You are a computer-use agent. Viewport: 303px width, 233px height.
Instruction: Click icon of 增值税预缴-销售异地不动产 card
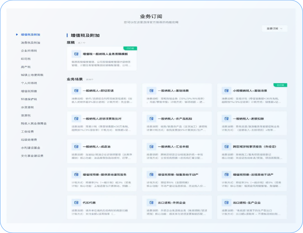coord(151,175)
